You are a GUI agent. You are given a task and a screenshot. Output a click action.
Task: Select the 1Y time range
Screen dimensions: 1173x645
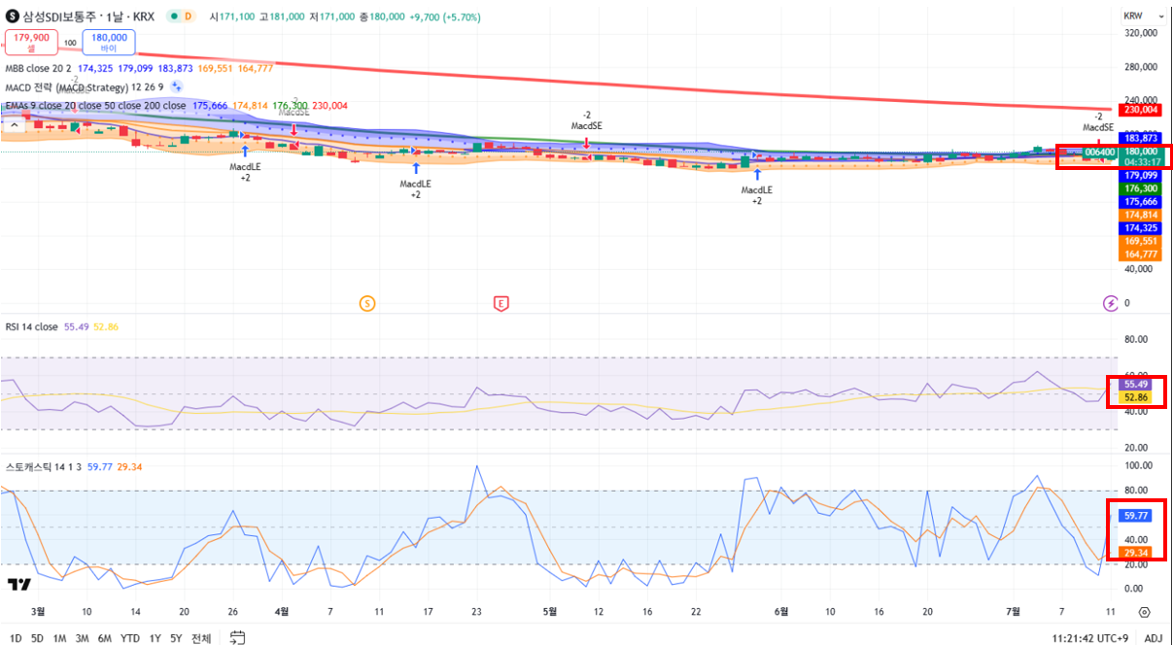pyautogui.click(x=155, y=638)
